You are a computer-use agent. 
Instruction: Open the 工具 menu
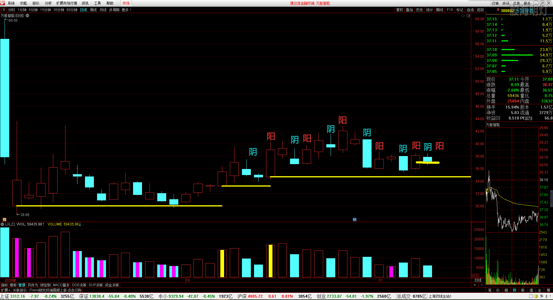[x=97, y=3]
